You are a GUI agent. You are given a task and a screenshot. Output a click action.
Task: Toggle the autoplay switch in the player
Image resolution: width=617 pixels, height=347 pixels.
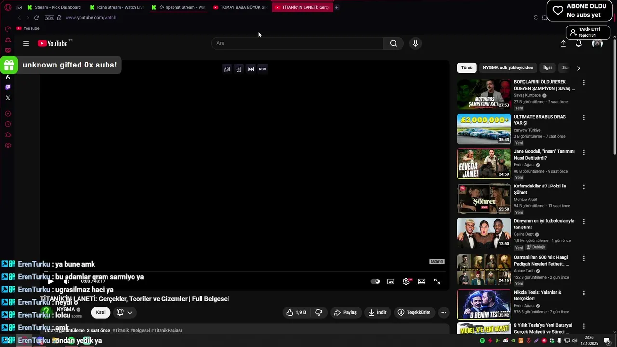(375, 281)
